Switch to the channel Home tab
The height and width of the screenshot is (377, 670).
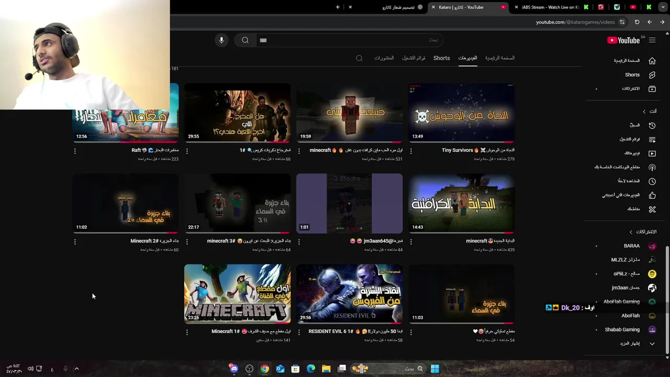click(500, 58)
